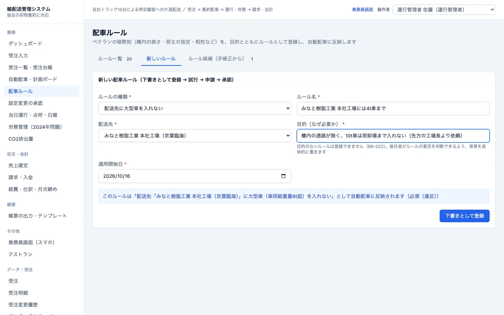The image size is (504, 315).
Task: Open the calendar picker in 適用開始日 field
Action: click(x=283, y=176)
